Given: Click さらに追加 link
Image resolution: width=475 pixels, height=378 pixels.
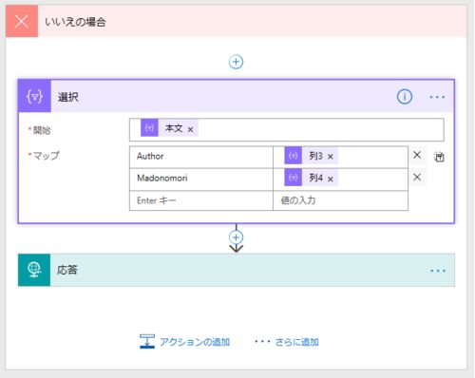Looking at the screenshot, I should point(296,342).
